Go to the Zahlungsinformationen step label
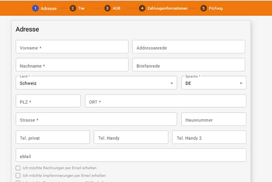Screen dimensions: 272x182 coord(167,8)
